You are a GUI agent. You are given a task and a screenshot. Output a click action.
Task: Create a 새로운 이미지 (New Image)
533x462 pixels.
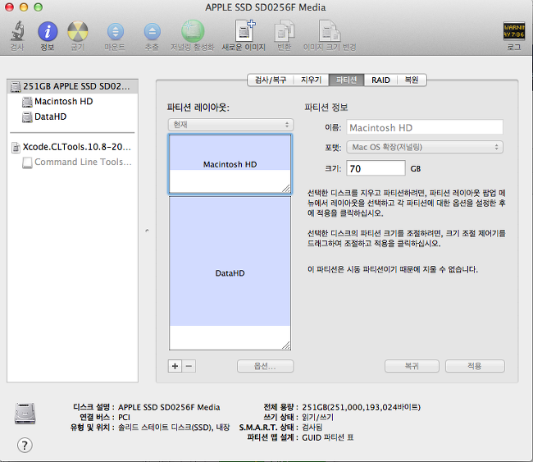244,30
